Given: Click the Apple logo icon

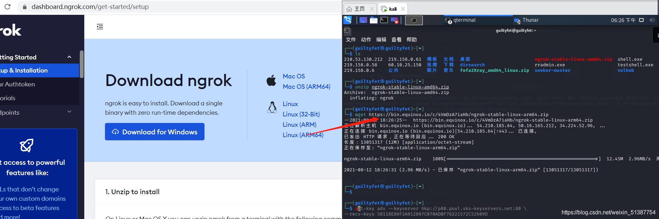Looking at the screenshot, I should point(271,80).
